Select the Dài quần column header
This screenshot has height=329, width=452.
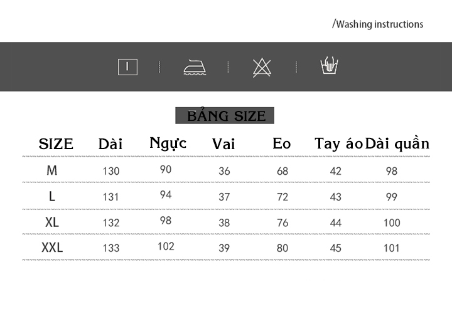397,144
